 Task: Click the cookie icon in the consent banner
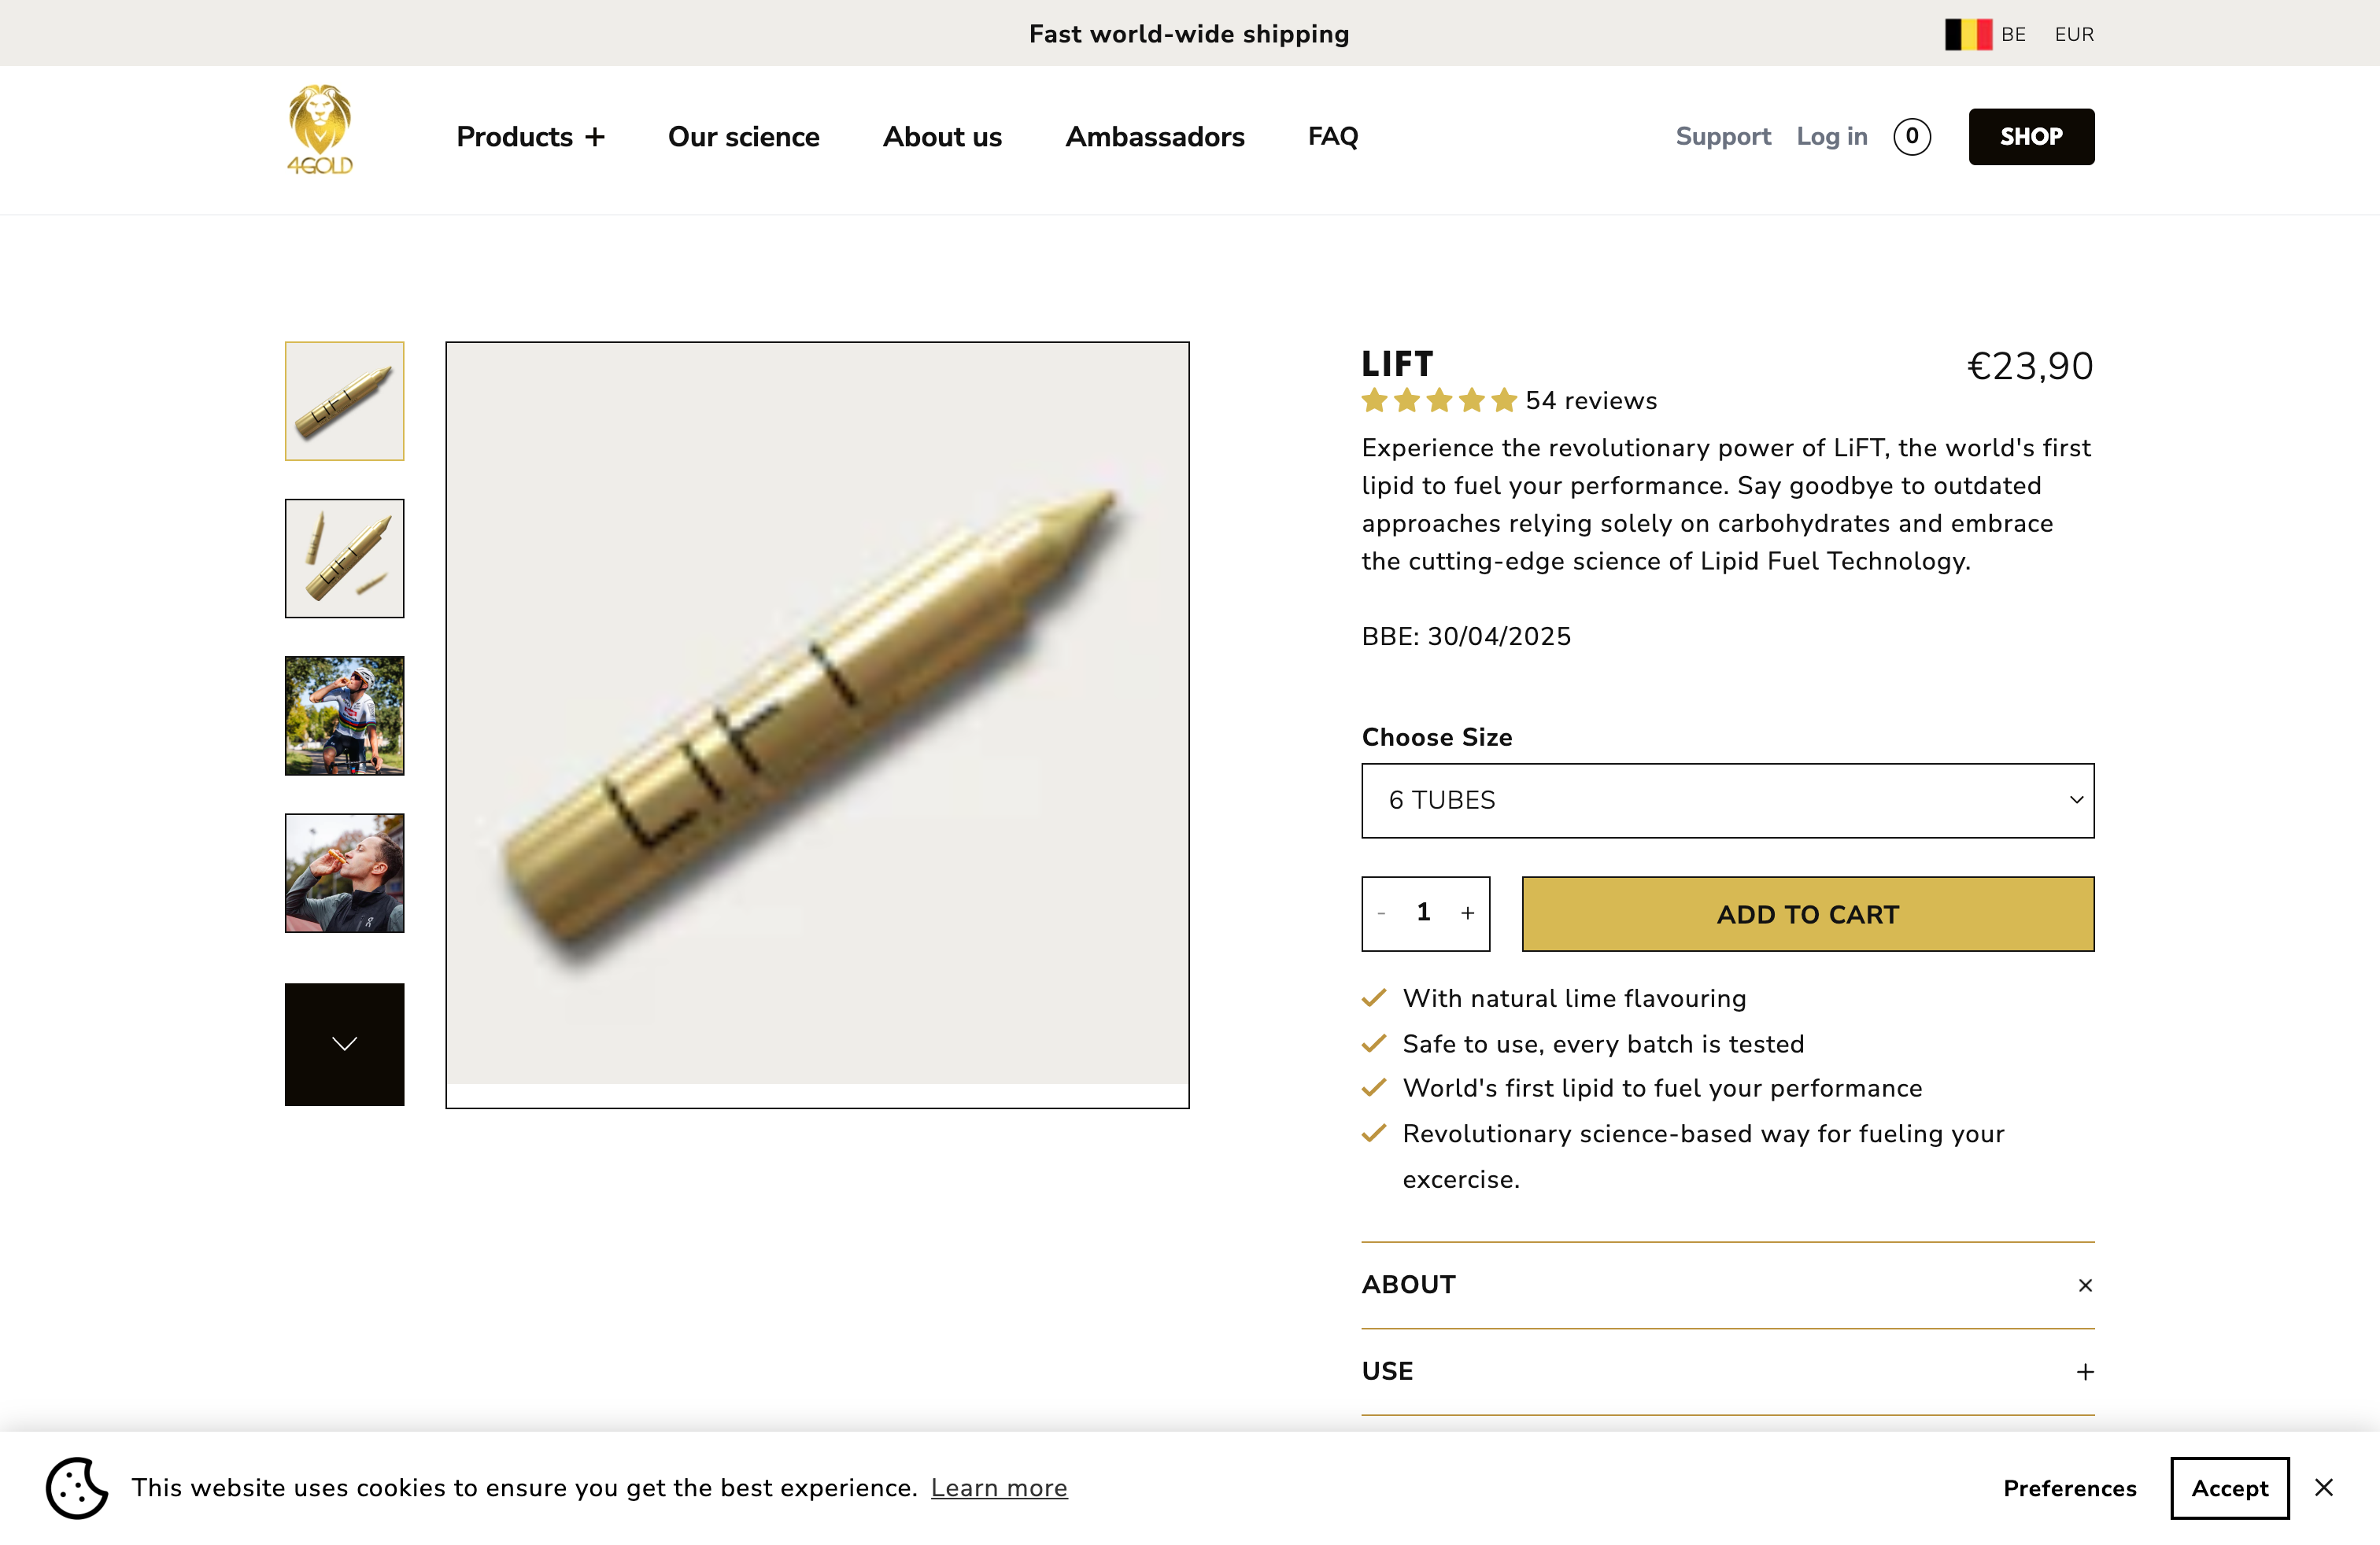76,1487
